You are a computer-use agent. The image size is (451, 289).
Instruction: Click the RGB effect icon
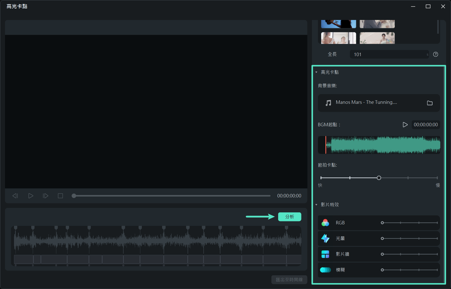click(325, 223)
